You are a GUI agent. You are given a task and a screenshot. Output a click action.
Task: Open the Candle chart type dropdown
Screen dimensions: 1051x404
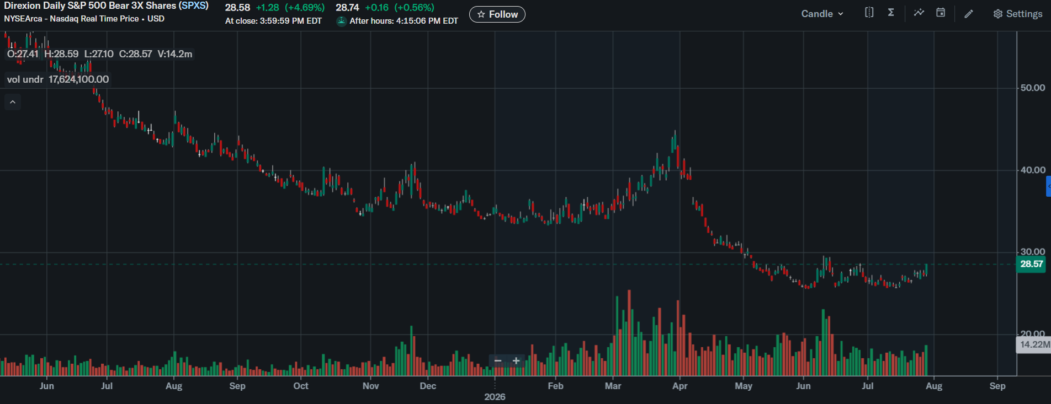pos(822,14)
